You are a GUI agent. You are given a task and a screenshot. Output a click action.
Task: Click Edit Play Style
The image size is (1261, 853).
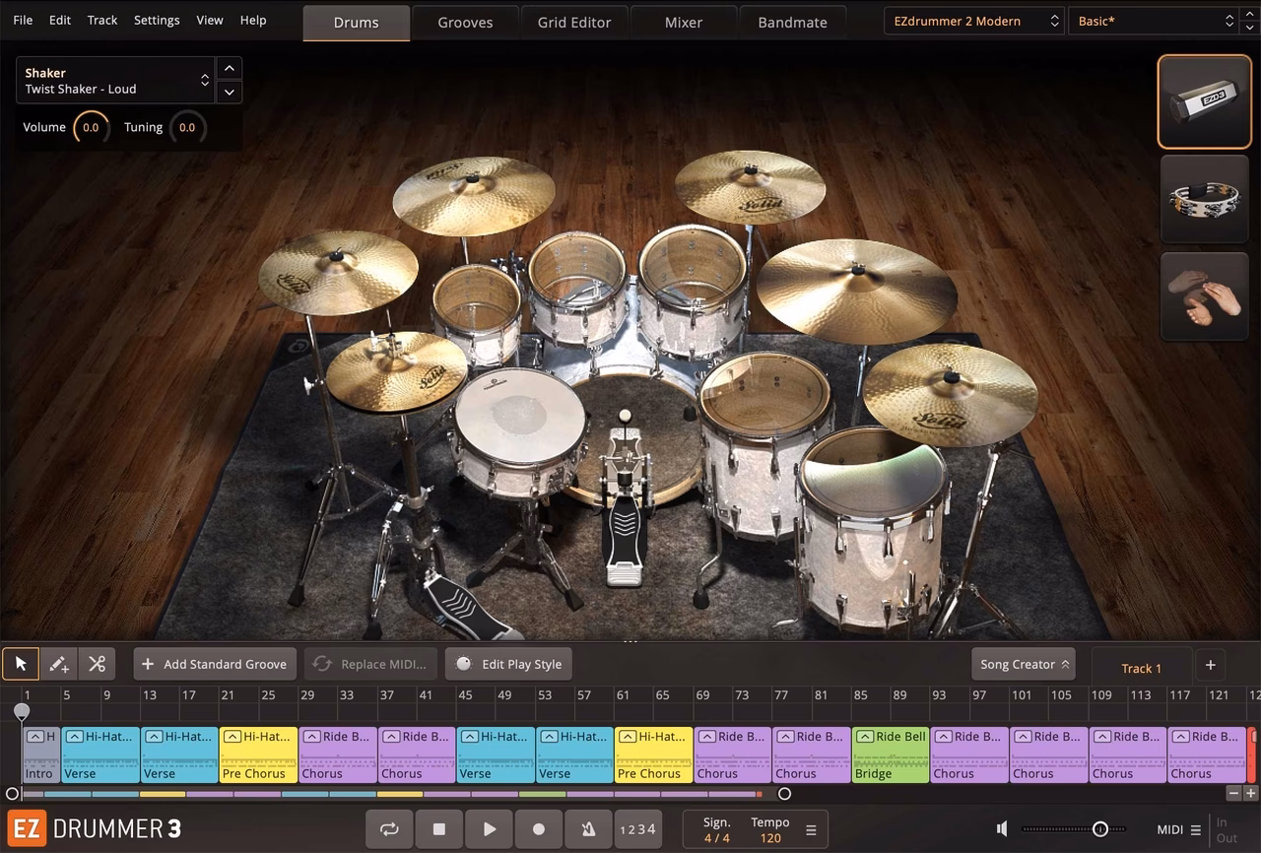[x=508, y=663]
